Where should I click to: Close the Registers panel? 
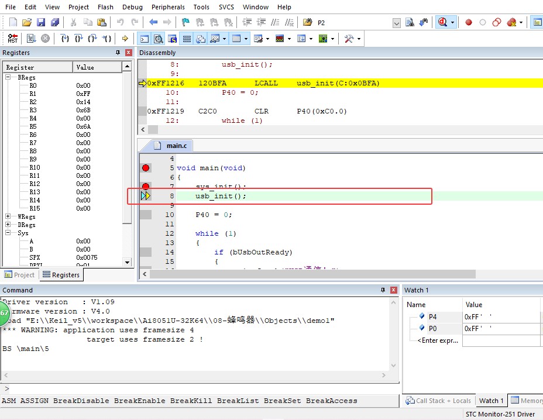[x=129, y=53]
